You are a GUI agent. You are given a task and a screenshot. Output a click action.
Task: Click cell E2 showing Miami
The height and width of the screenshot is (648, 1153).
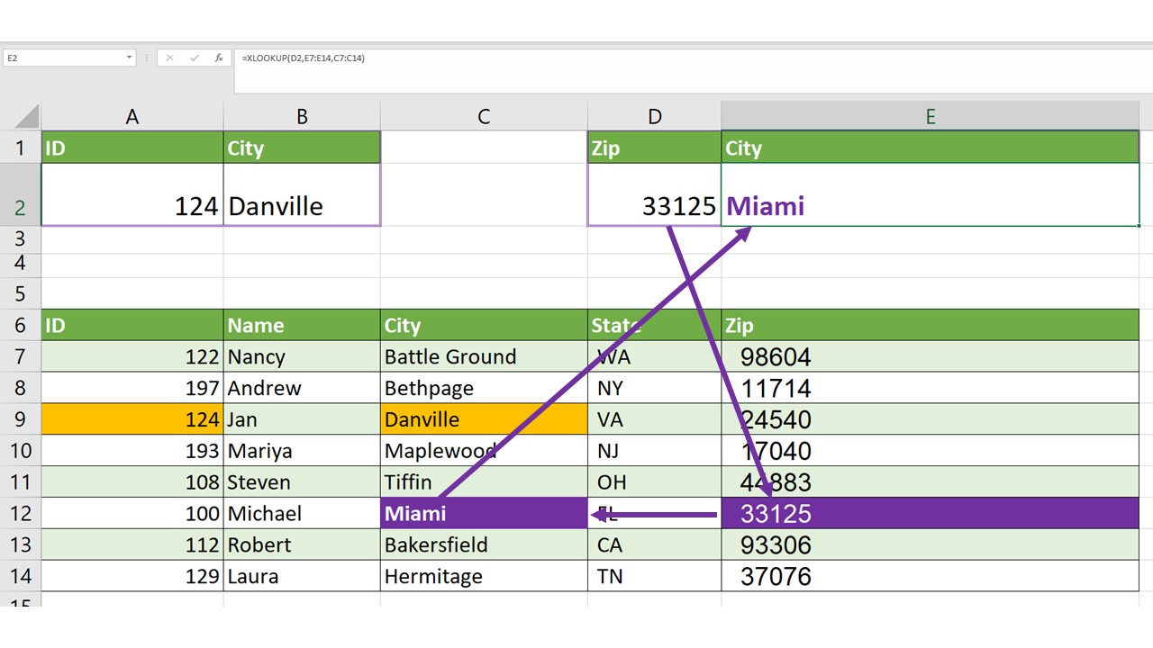(931, 194)
